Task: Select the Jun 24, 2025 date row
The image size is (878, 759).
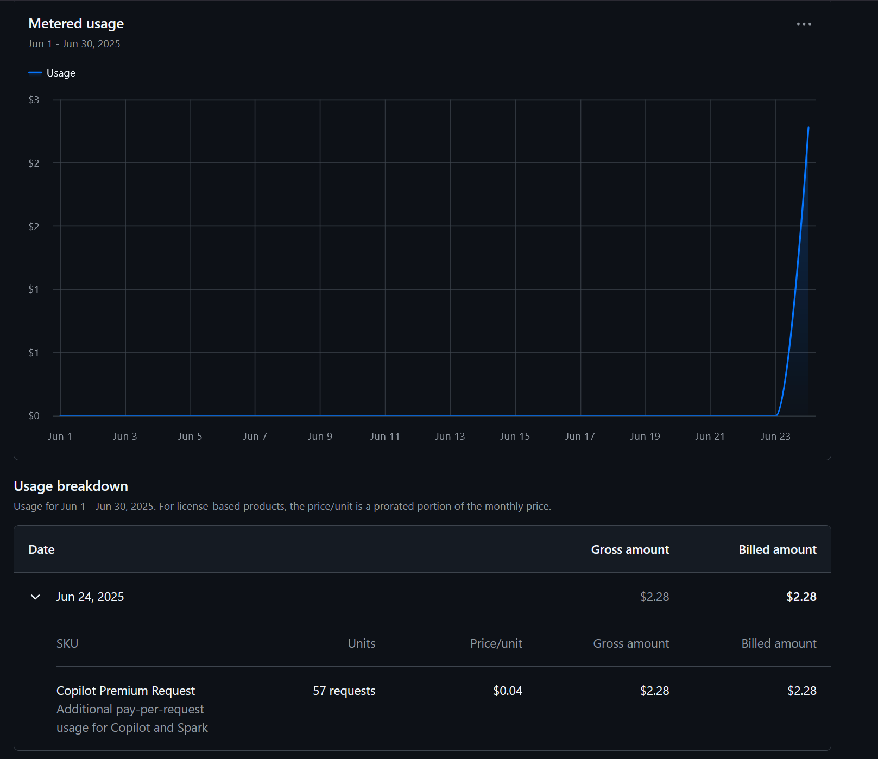Action: coord(422,597)
